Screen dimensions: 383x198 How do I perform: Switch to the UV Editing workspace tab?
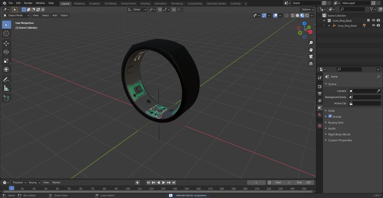(x=110, y=4)
